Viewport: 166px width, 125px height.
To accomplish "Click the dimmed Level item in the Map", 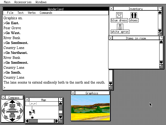I will [x=33, y=104].
